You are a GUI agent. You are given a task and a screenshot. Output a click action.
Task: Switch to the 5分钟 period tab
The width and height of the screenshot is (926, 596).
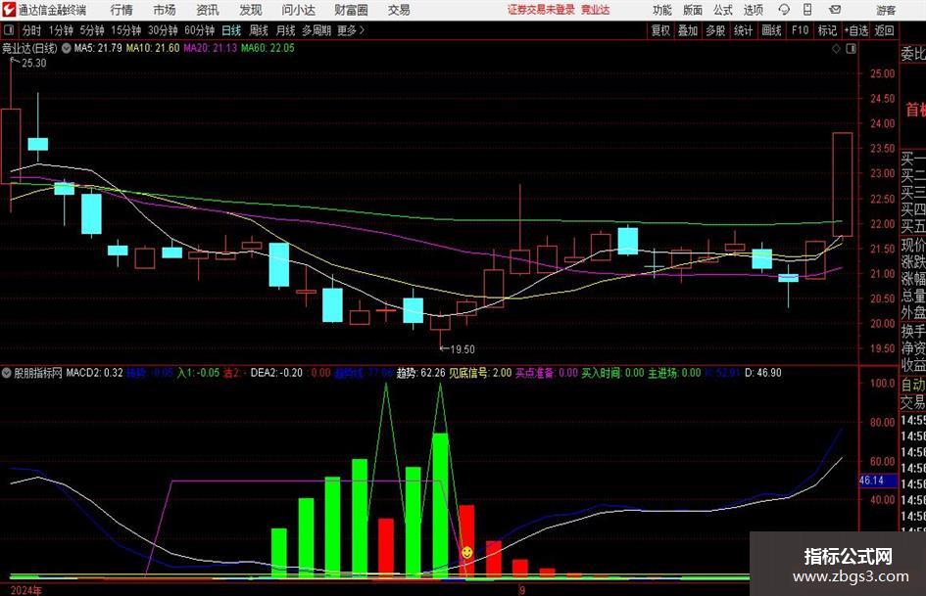coord(92,30)
